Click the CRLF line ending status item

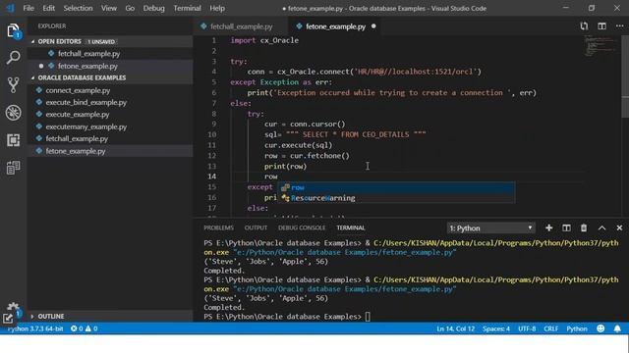[550, 328]
